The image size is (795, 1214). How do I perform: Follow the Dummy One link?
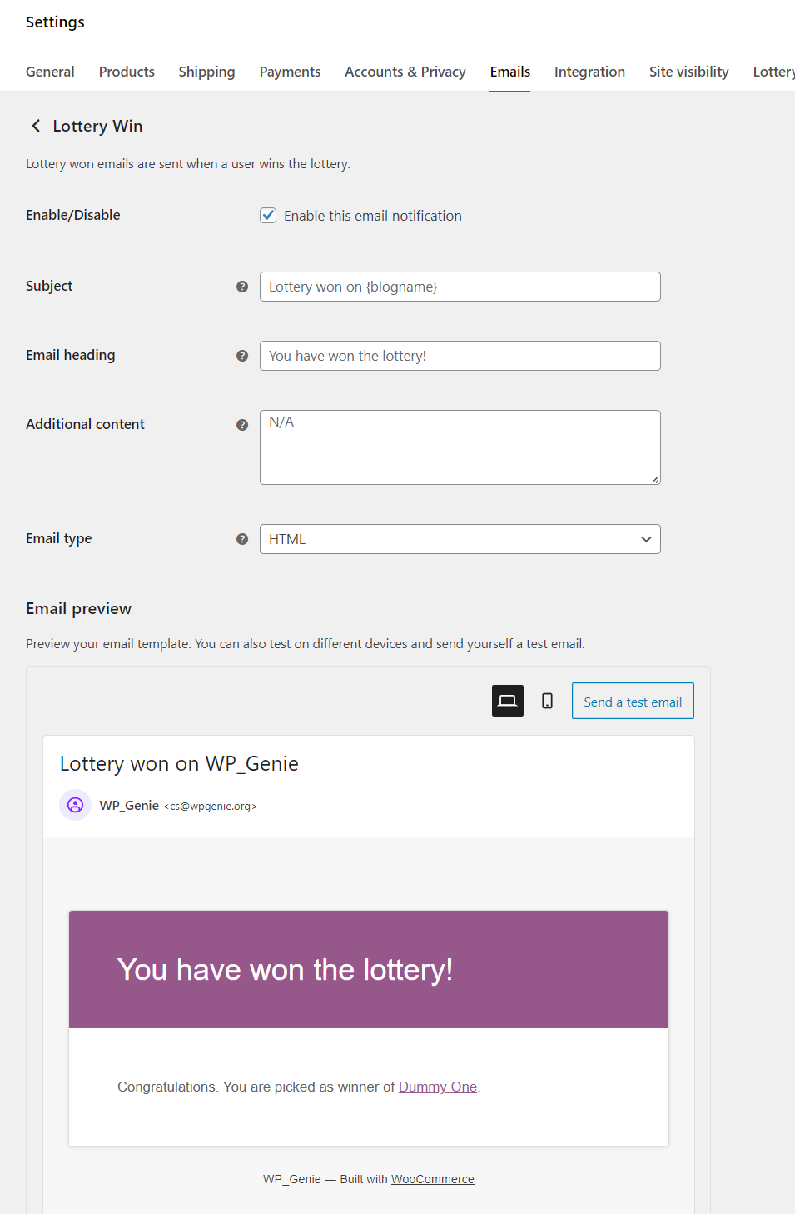(438, 1087)
